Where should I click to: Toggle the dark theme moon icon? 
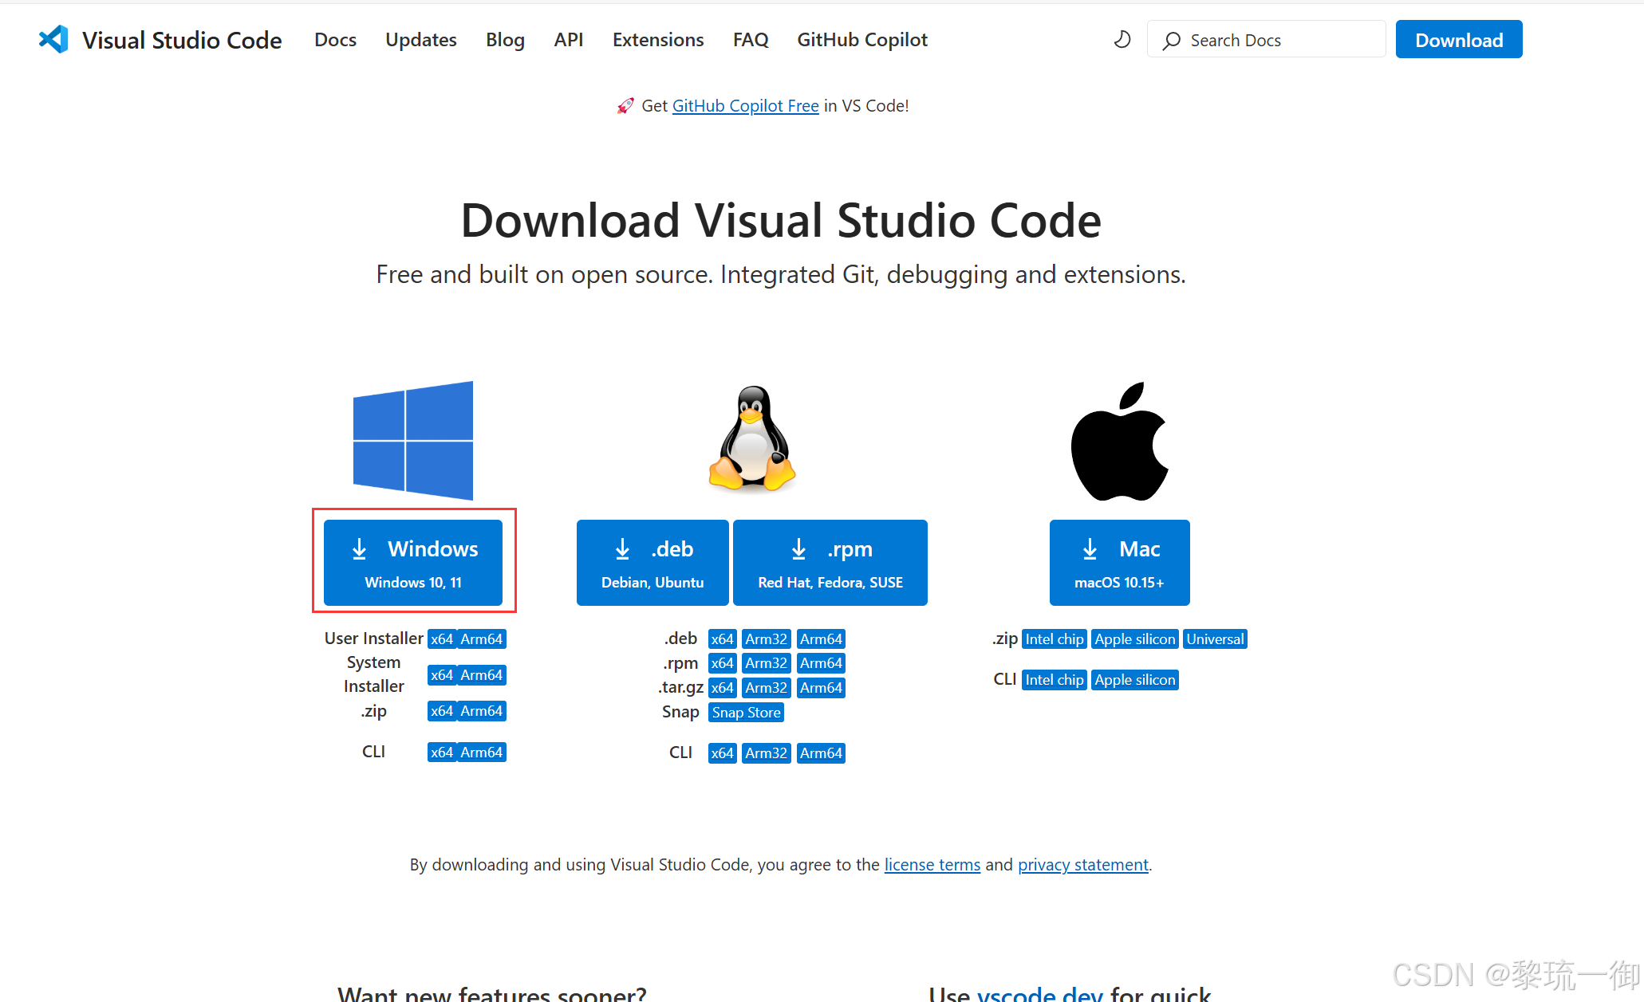[1122, 40]
